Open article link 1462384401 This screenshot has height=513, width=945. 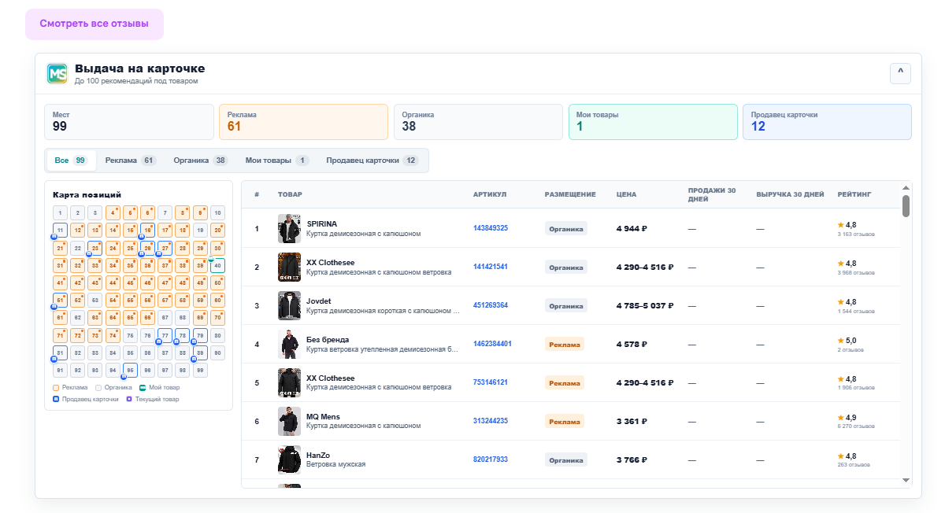click(492, 344)
